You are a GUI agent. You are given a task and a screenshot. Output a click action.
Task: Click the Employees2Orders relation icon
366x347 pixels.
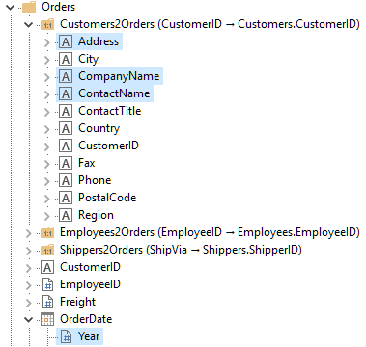(x=47, y=233)
